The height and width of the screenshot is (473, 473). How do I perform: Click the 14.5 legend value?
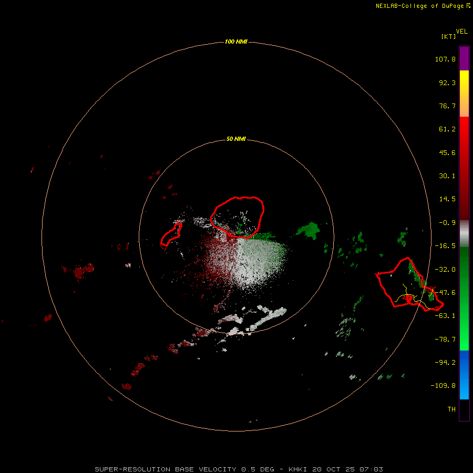[447, 199]
